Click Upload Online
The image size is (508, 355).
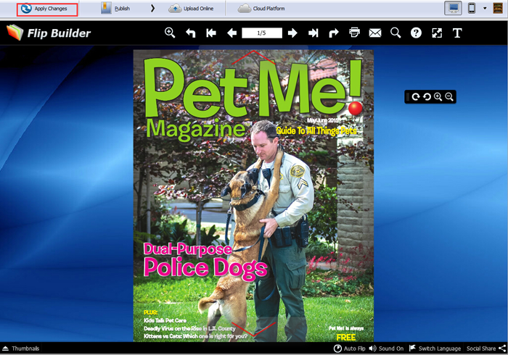[191, 9]
